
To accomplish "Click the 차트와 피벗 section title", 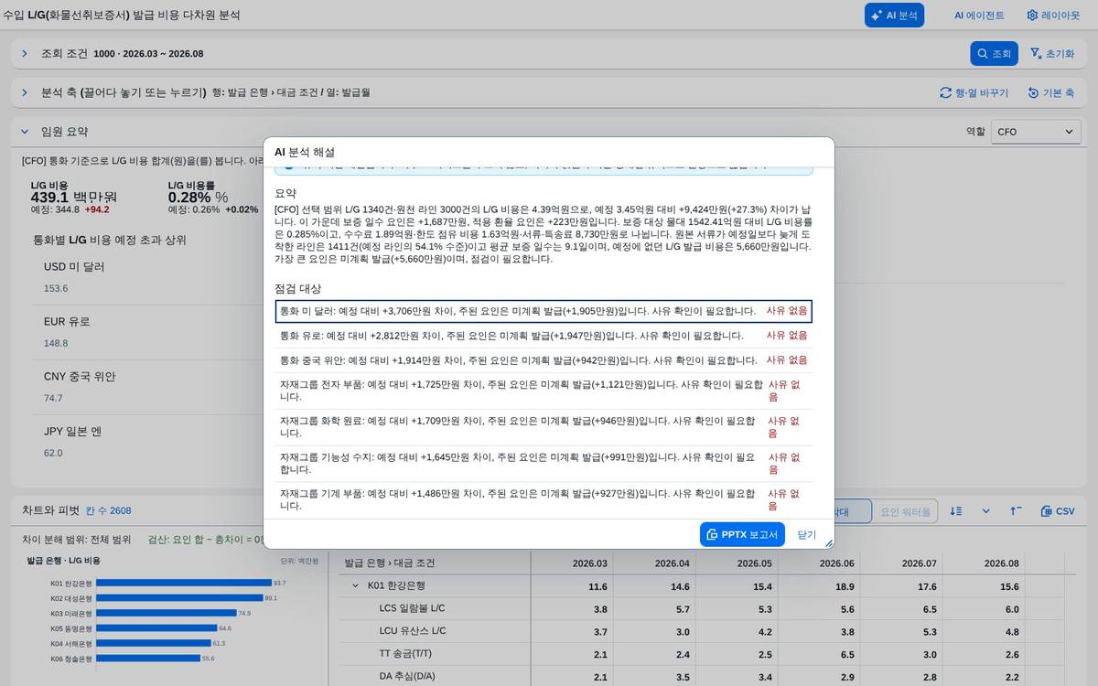I will tap(50, 510).
